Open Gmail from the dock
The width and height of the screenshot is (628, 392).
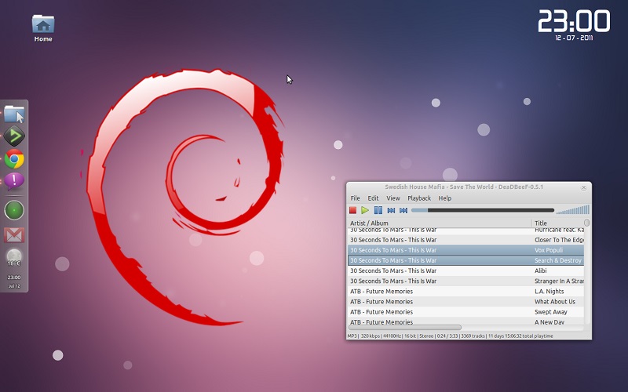pyautogui.click(x=14, y=234)
